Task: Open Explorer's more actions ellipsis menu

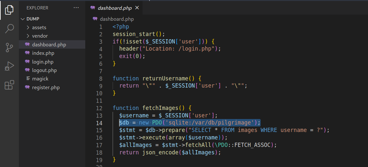Action: tap(76, 8)
